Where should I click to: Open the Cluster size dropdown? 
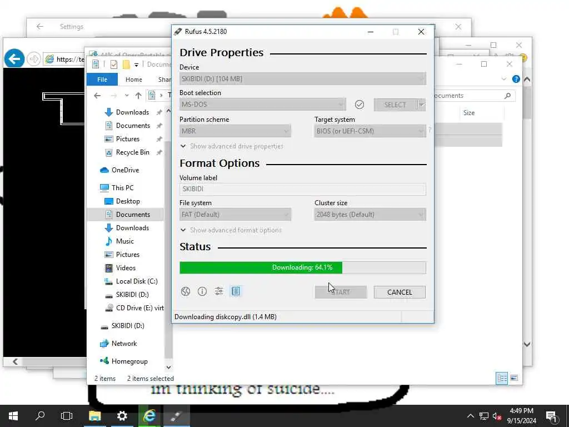pyautogui.click(x=370, y=215)
